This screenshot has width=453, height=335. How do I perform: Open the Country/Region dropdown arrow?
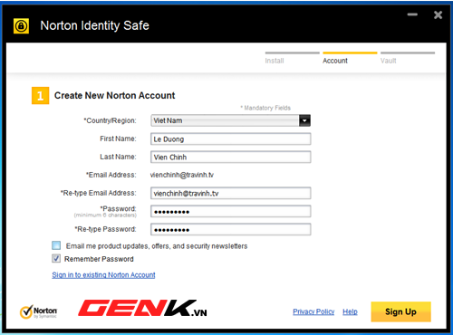click(304, 120)
